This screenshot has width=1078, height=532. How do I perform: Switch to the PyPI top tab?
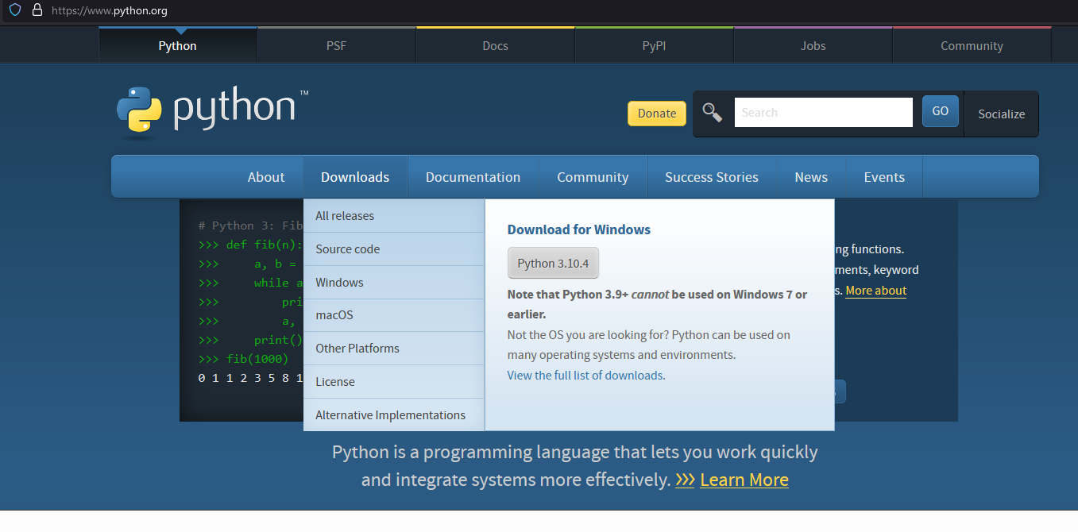pos(655,46)
